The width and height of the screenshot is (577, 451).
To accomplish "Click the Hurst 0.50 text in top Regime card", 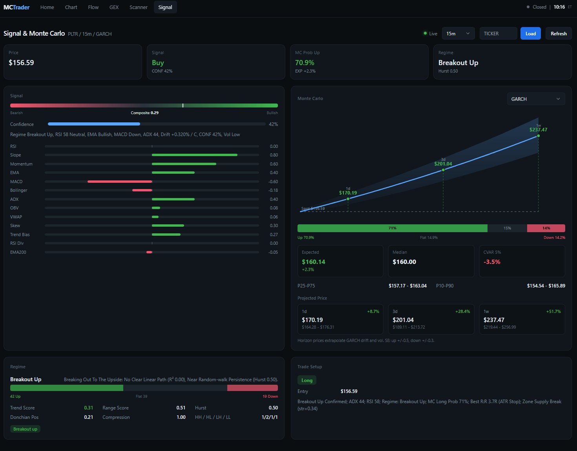I will coord(448,71).
